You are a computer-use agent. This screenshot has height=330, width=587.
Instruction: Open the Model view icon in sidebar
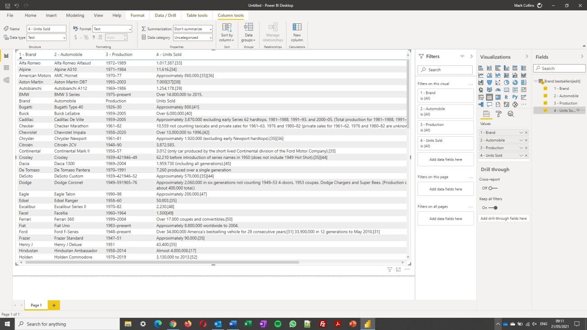pos(6,80)
